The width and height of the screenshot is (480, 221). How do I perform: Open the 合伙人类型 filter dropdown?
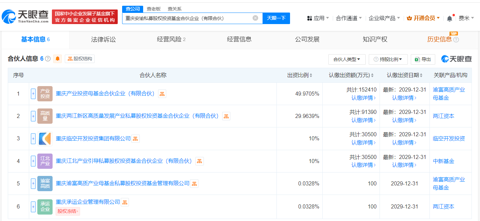[347, 59]
